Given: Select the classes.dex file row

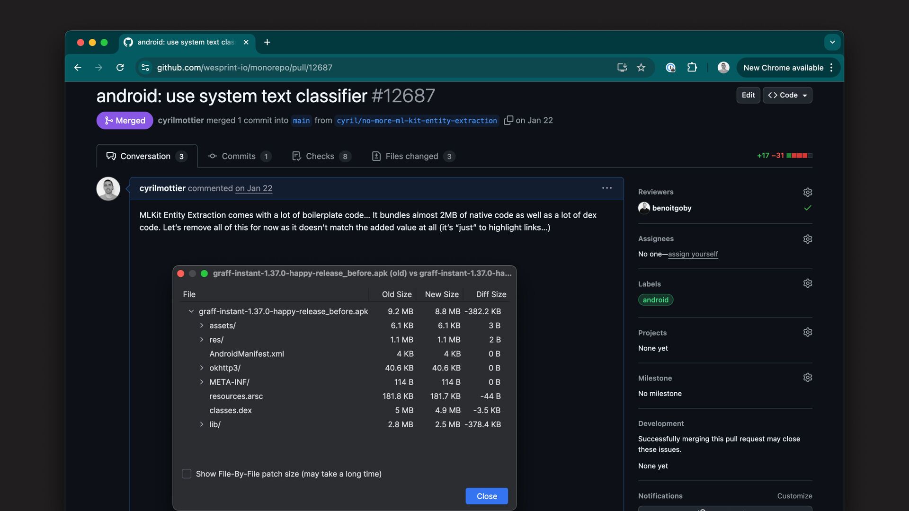Looking at the screenshot, I should 345,410.
